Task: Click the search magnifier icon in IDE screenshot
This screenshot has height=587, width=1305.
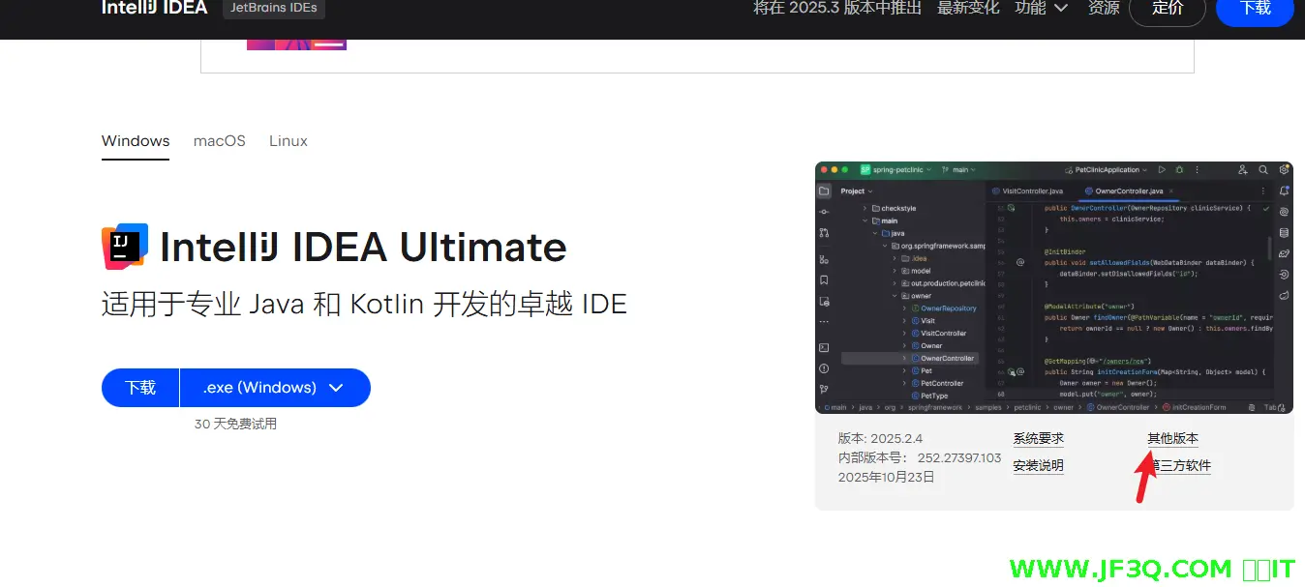Action: 1263,170
